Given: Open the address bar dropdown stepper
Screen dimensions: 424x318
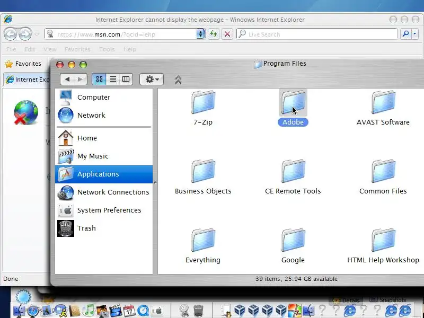Looking at the screenshot, I should coord(201,34).
